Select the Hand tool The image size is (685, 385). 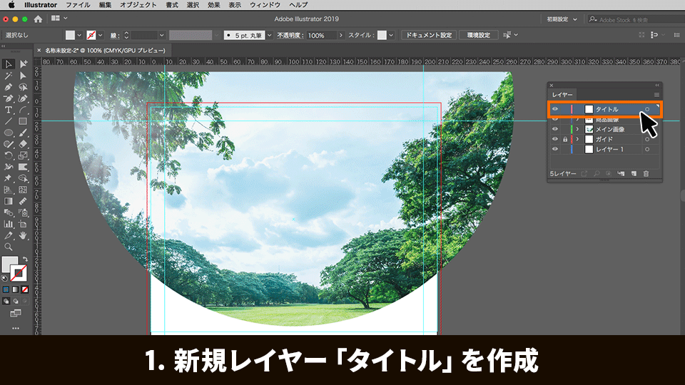pos(23,235)
